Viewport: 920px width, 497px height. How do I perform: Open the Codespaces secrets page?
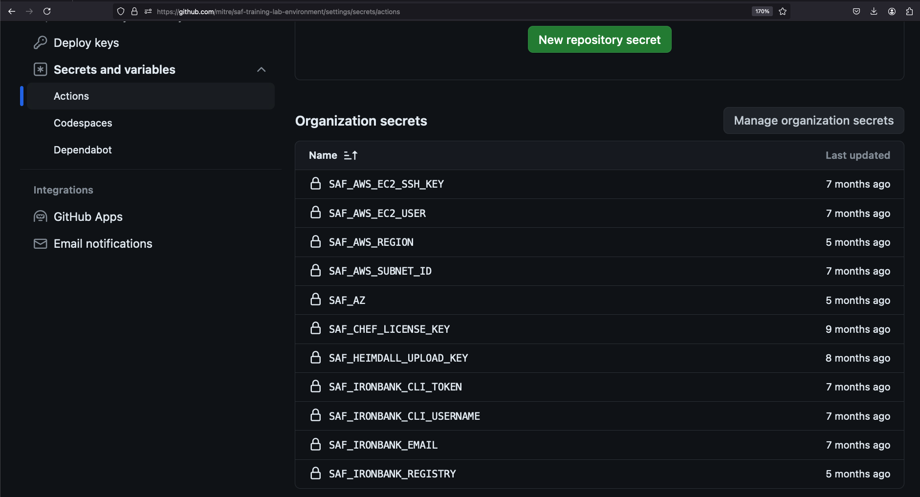pyautogui.click(x=83, y=123)
